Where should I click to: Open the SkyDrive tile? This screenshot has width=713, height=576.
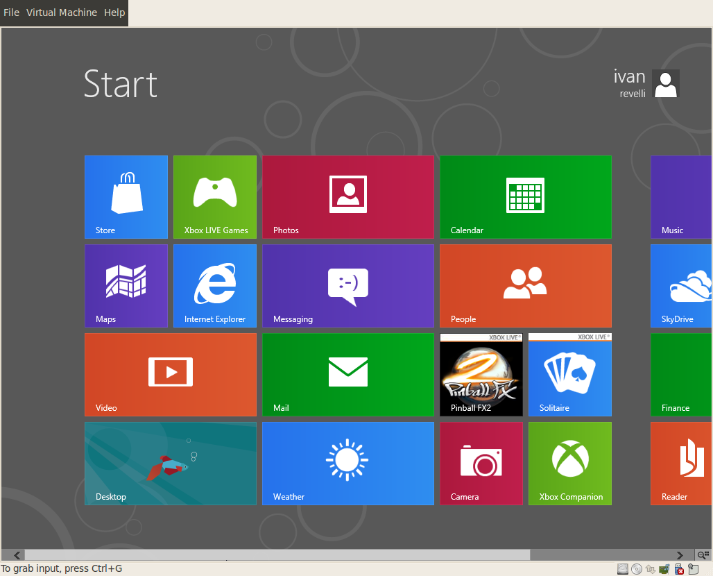tap(682, 286)
